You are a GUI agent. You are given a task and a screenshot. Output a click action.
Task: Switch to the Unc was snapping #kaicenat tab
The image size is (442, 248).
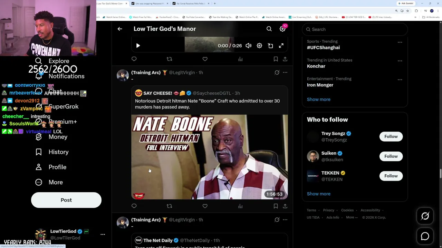coord(150,3)
